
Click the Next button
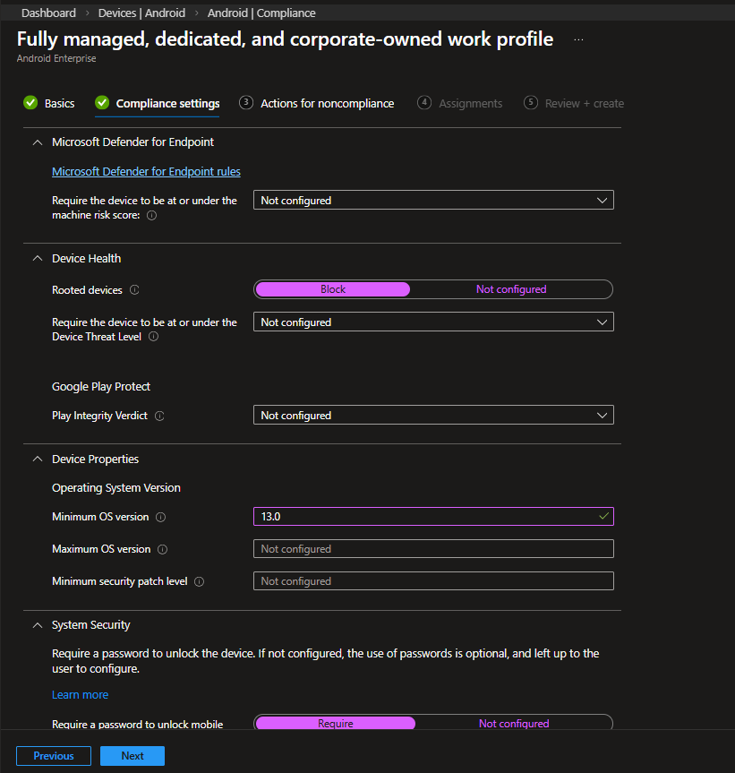point(132,756)
